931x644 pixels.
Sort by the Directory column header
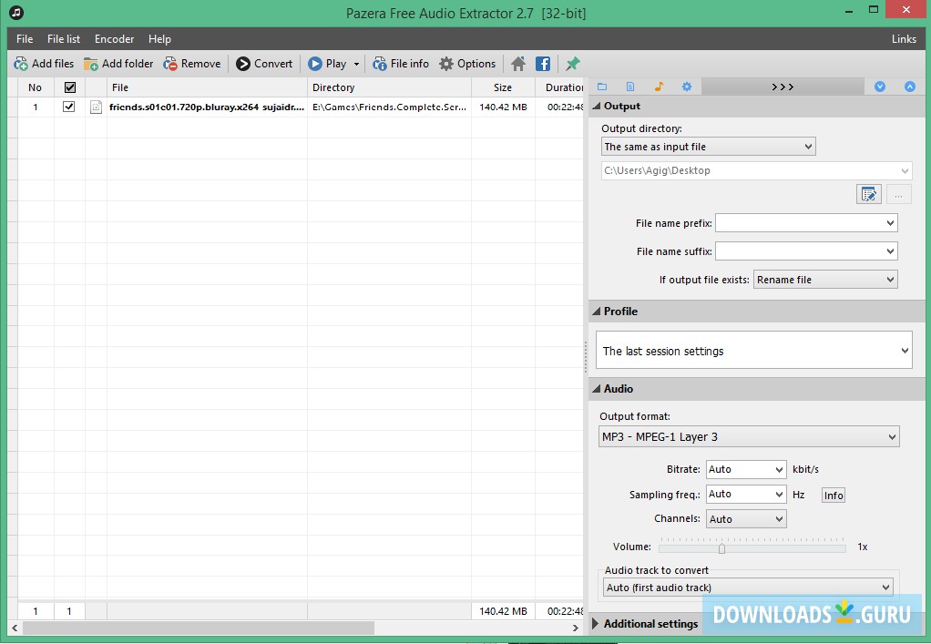(390, 87)
